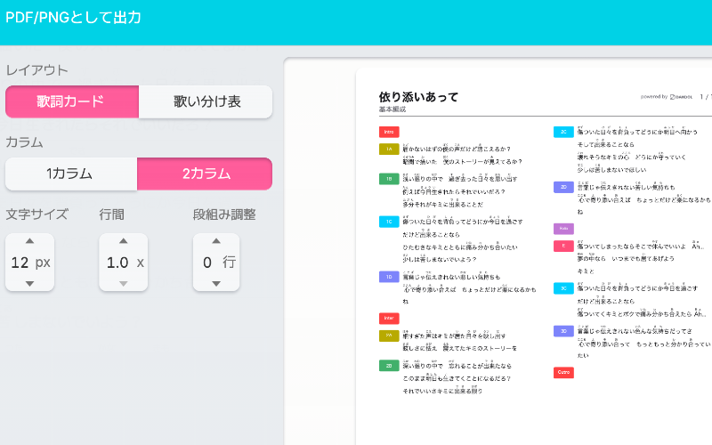Click the purple 3D section tag
The width and height of the screenshot is (712, 445).
point(563,331)
